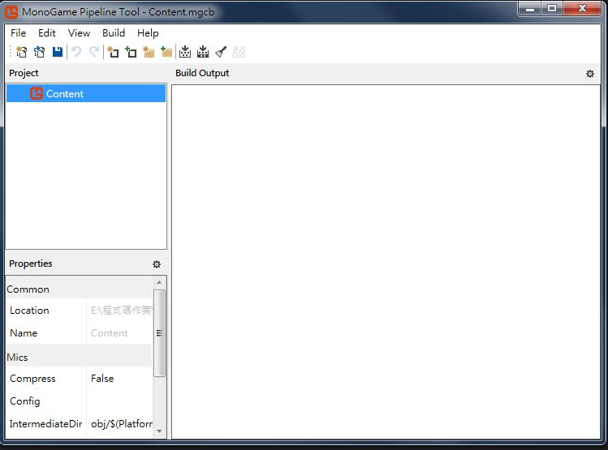The image size is (608, 450).
Task: Open the Edit menu
Action: 47,33
